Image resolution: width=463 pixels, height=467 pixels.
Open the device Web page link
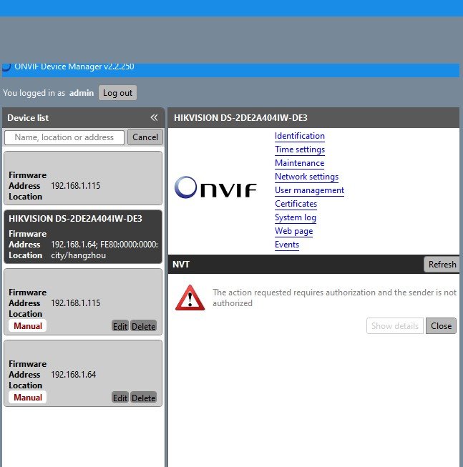(293, 231)
